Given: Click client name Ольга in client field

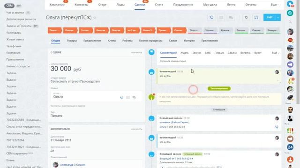Looking at the screenshot, I should pos(58,97).
